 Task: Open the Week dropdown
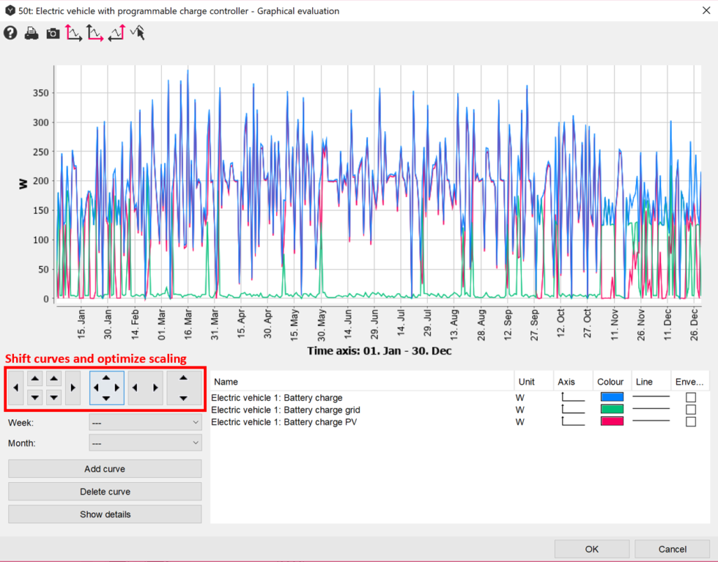point(145,423)
